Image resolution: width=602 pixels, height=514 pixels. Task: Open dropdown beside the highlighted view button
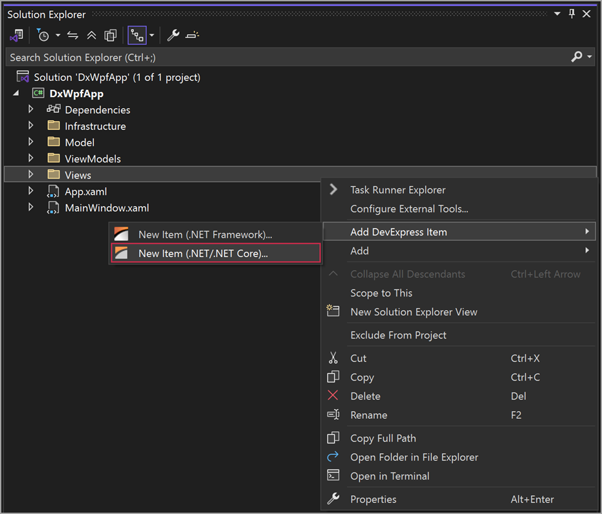[x=152, y=36]
